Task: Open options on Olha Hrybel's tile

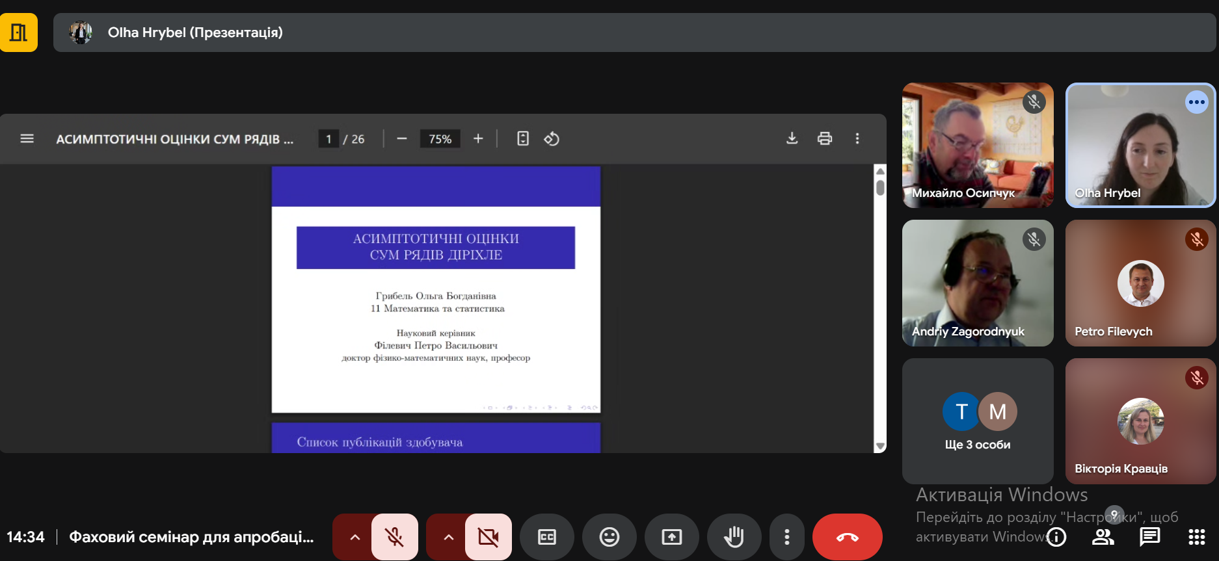Action: pyautogui.click(x=1196, y=102)
